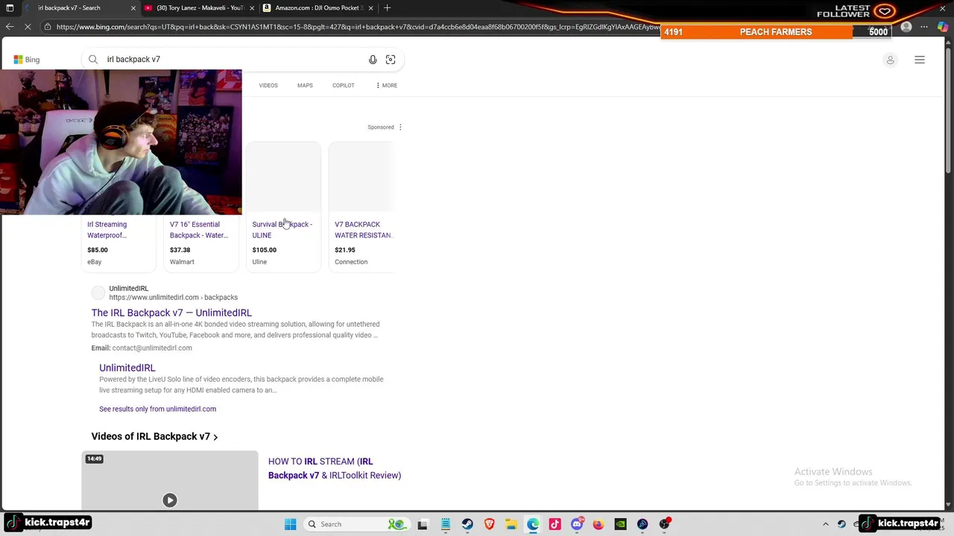954x536 pixels.
Task: Open Edge settings and more menu
Action: (924, 27)
